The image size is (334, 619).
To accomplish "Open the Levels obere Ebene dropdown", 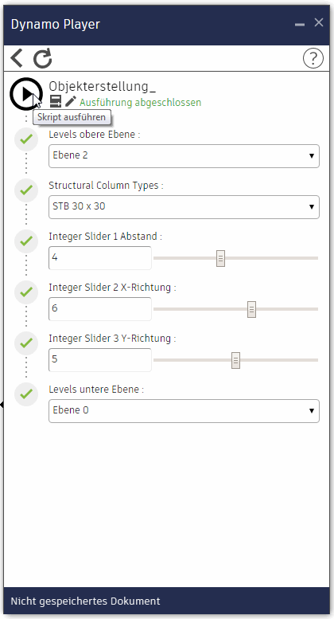I will [x=184, y=156].
